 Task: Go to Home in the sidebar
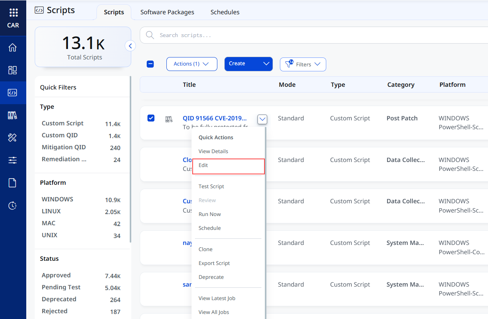click(x=13, y=47)
